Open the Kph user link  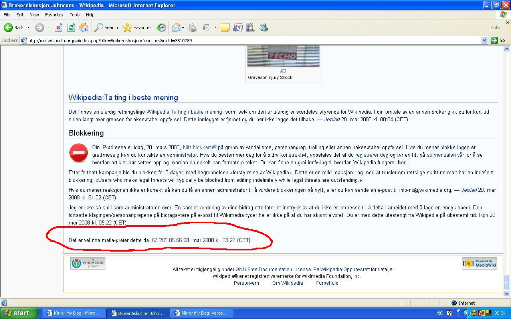tap(483, 215)
